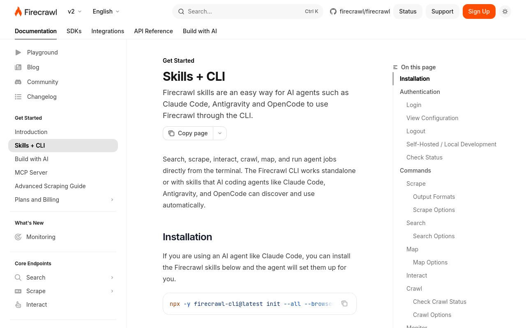Open the Copy page options dropdown arrow
This screenshot has width=526, height=328.
tap(220, 133)
